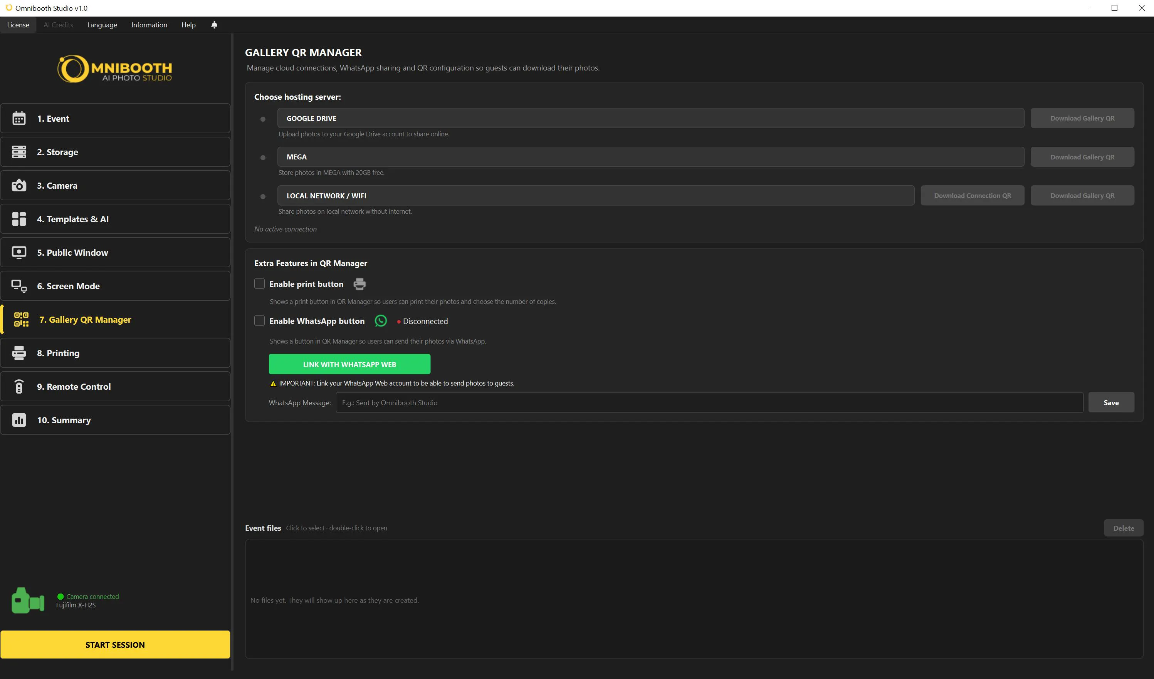This screenshot has height=679, width=1154.
Task: Click the WhatsApp Message input field
Action: pos(709,402)
